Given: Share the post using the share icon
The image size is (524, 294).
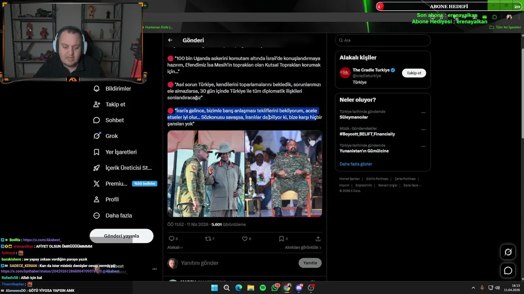Looking at the screenshot, I should click(318, 238).
